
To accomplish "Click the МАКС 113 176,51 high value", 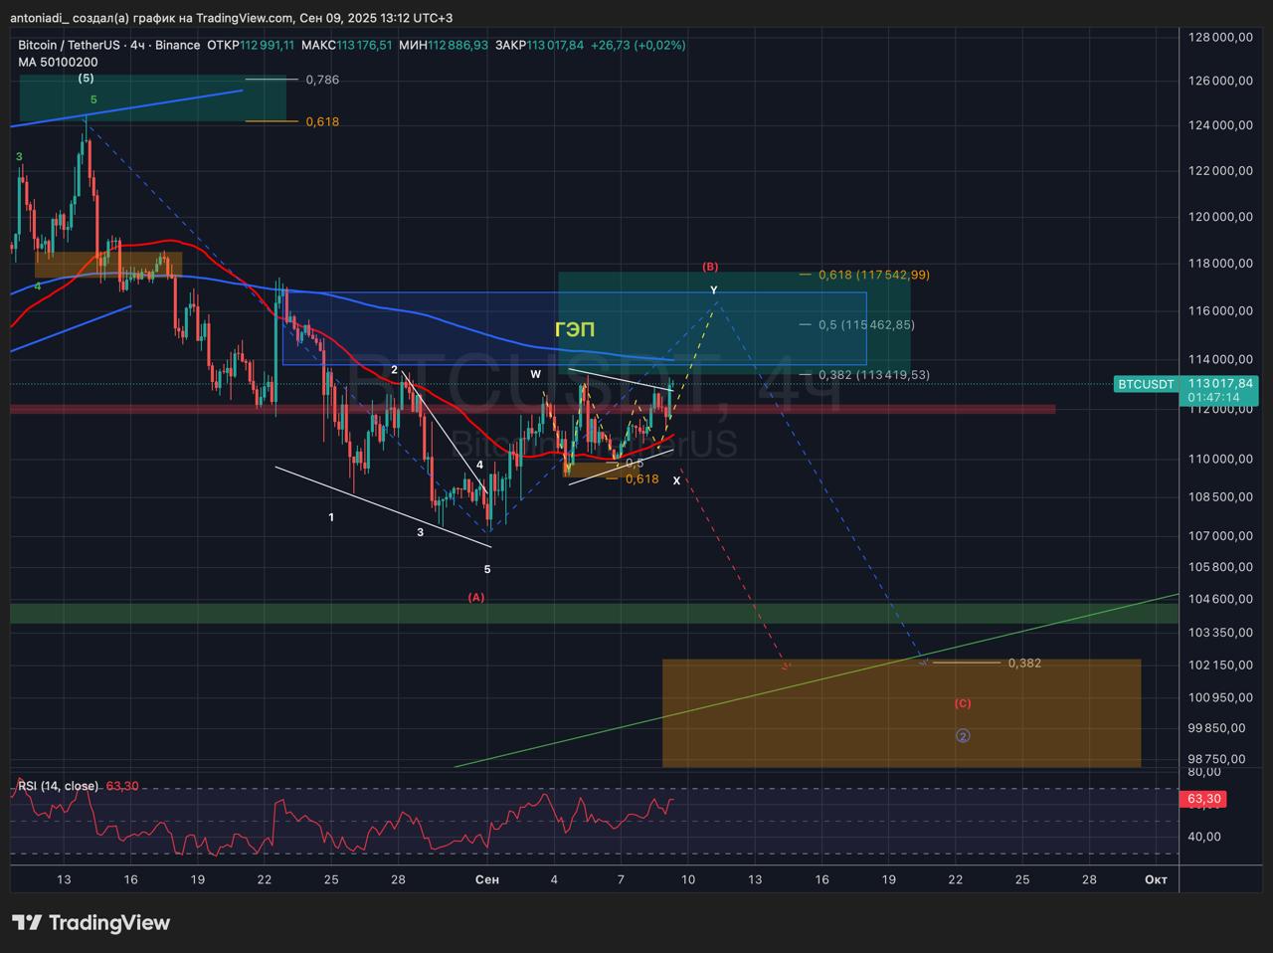I will (346, 45).
